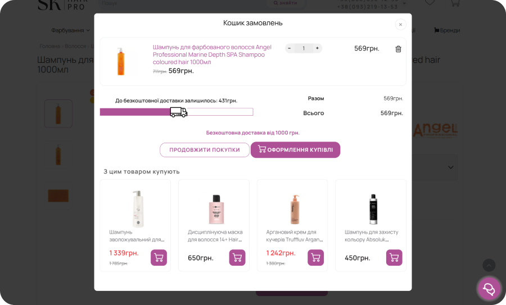Click the Безкоштовна доставка від 1000 грн. text
This screenshot has width=506, height=305.
click(252, 133)
